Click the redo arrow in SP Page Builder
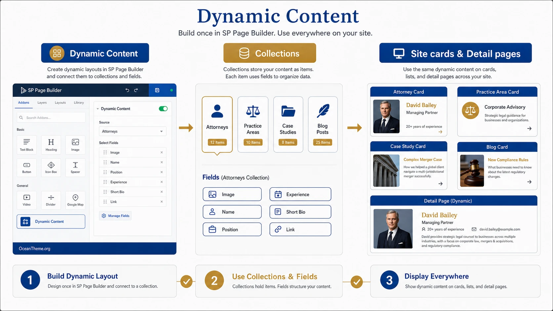 136,90
